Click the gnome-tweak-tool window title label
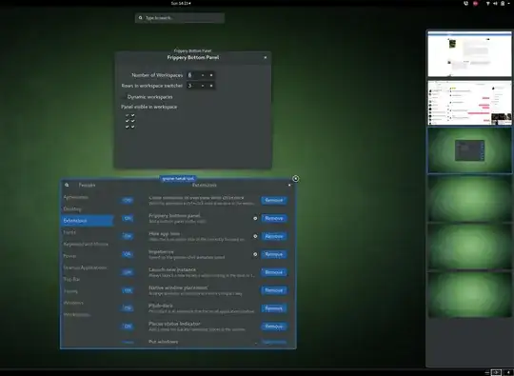The height and width of the screenshot is (376, 514). pyautogui.click(x=178, y=179)
